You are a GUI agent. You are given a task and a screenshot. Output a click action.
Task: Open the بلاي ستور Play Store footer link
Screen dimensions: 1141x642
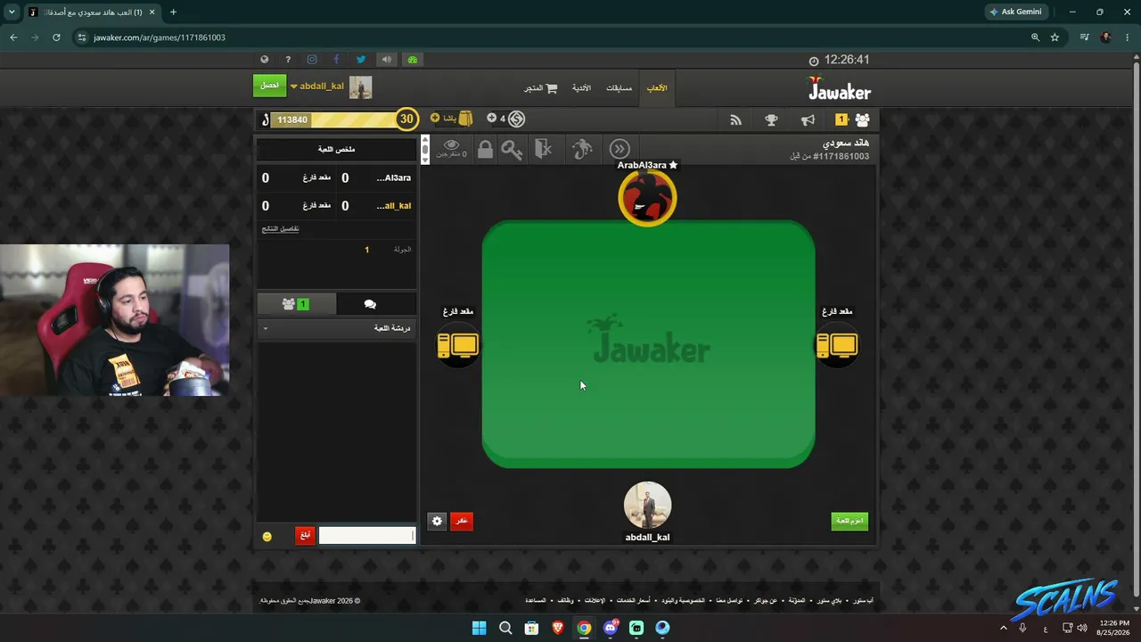[831, 601]
